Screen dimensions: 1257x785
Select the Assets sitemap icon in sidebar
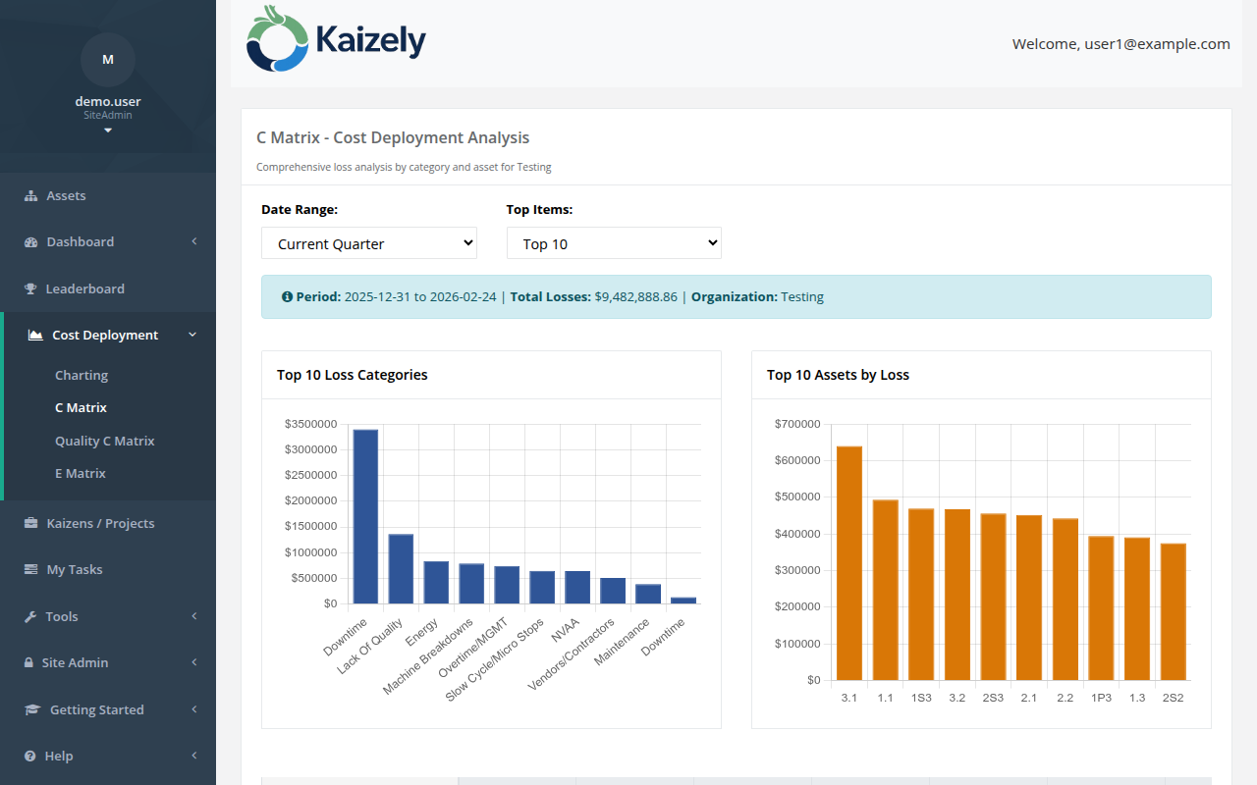[x=33, y=194]
